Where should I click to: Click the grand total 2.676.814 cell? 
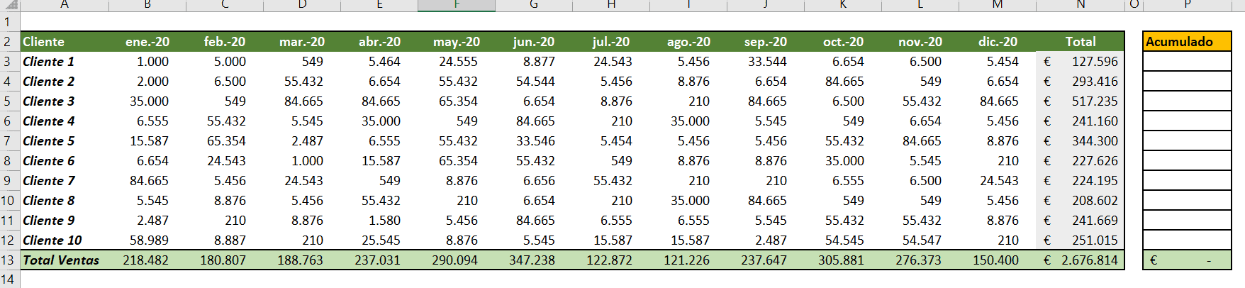(x=1081, y=260)
